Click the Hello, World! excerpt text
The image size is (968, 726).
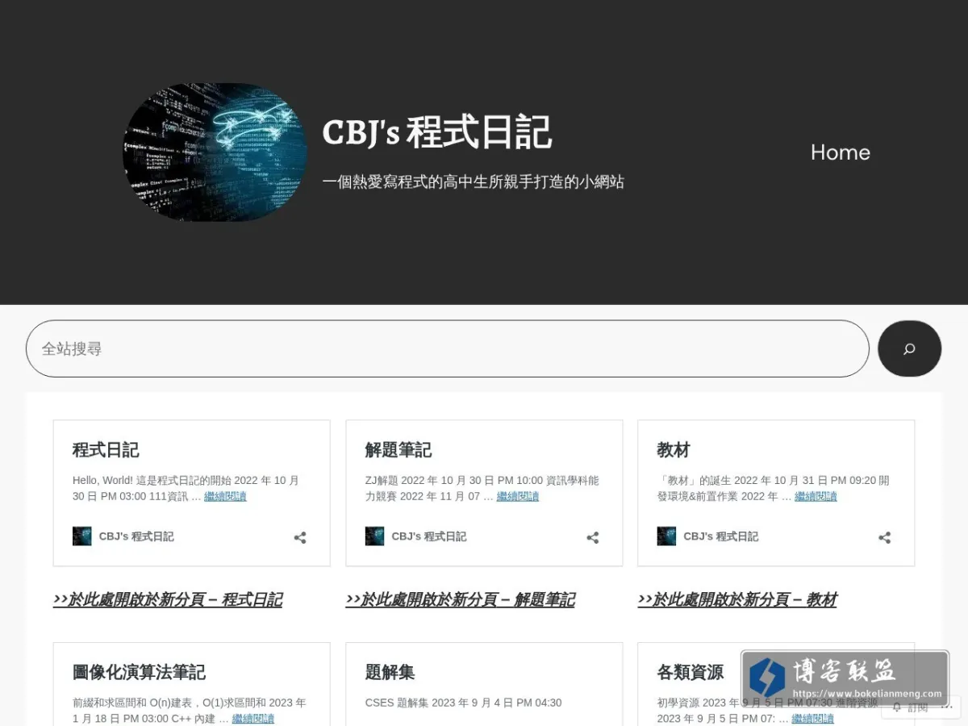(x=186, y=488)
